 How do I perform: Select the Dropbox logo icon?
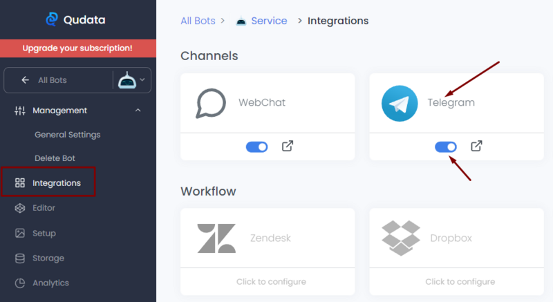[401, 238]
